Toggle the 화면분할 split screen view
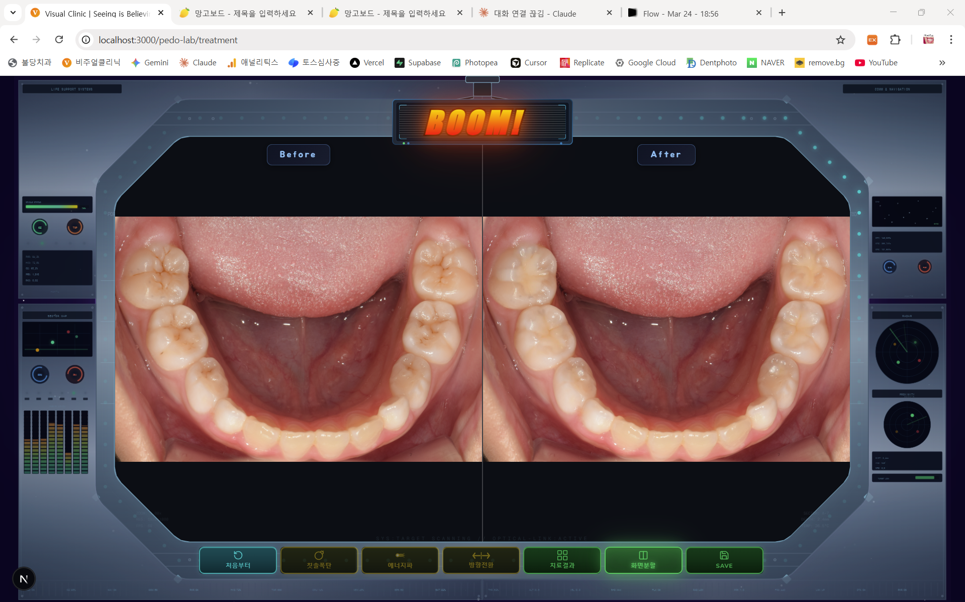This screenshot has height=602, width=965. coord(643,560)
